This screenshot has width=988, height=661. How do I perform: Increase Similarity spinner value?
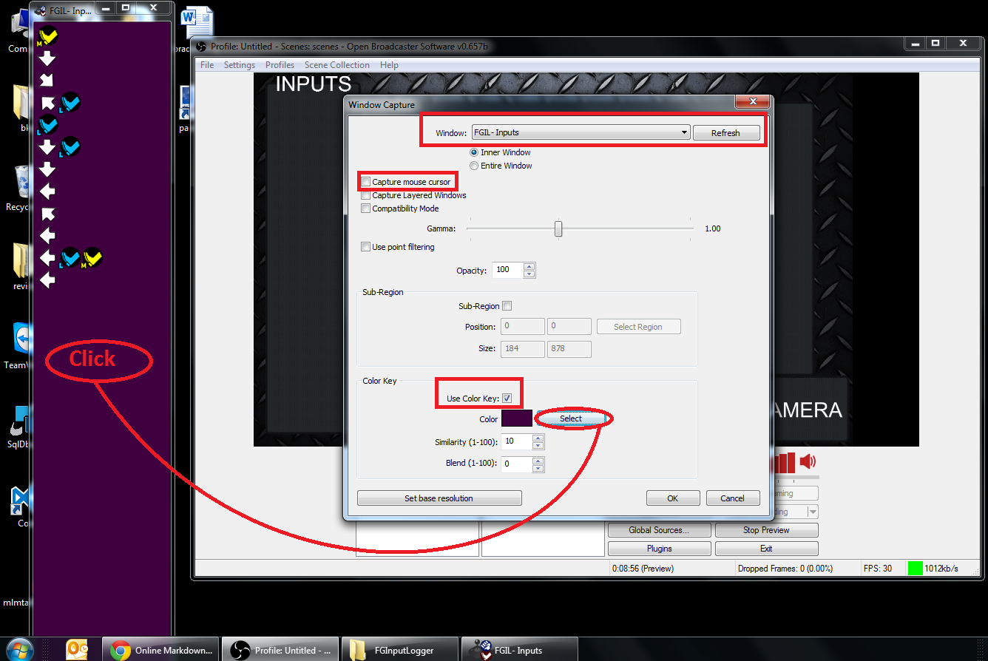coord(538,438)
